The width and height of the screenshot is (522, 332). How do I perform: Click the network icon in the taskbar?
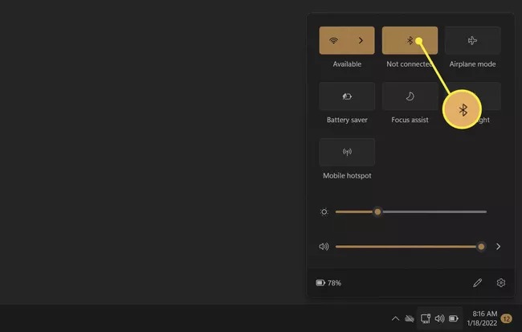click(x=425, y=318)
